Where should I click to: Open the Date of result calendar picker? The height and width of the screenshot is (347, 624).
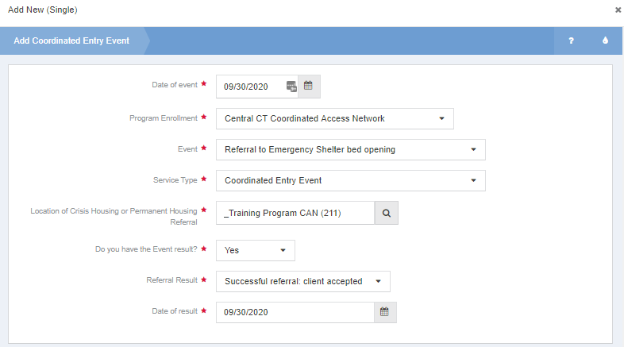pos(385,312)
